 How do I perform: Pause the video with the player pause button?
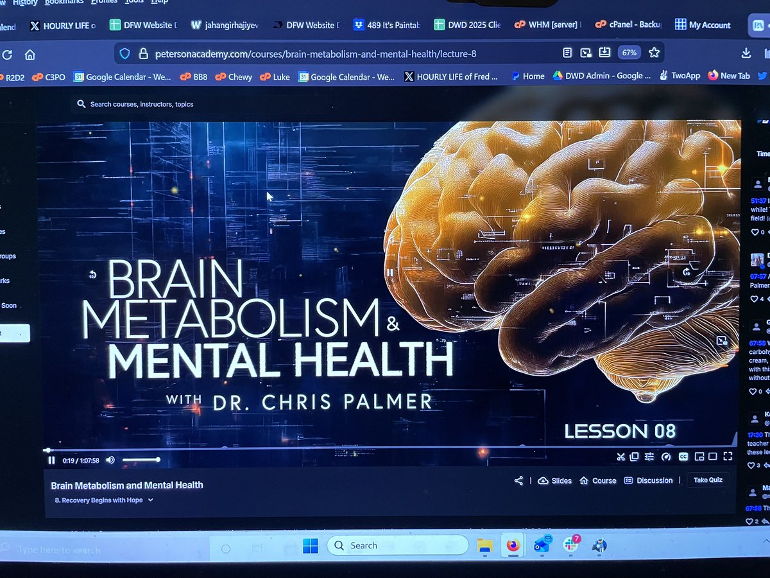[51, 460]
